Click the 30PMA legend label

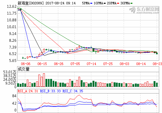[125, 3]
